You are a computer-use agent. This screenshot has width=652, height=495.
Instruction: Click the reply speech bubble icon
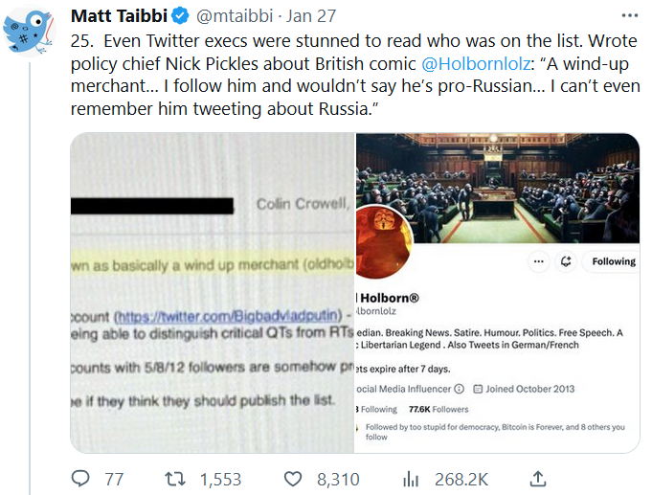(x=82, y=478)
